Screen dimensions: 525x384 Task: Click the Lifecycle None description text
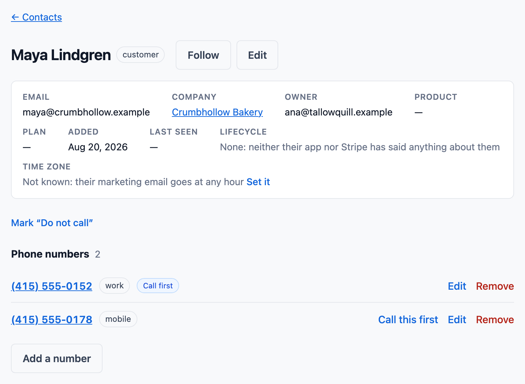coord(360,147)
